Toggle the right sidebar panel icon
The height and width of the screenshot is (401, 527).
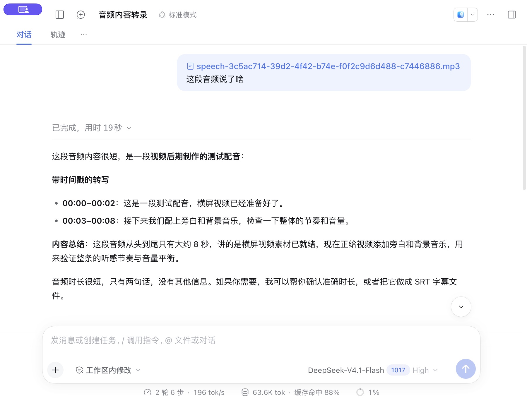512,15
